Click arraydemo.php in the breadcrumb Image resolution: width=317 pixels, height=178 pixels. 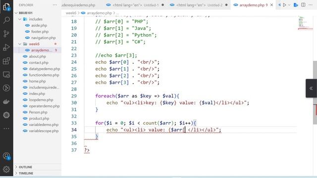[99, 13]
